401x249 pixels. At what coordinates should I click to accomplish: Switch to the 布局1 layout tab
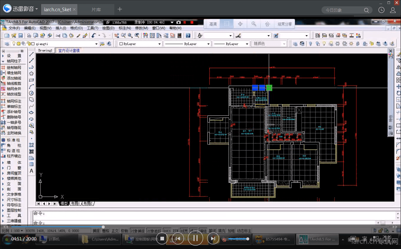point(75,204)
